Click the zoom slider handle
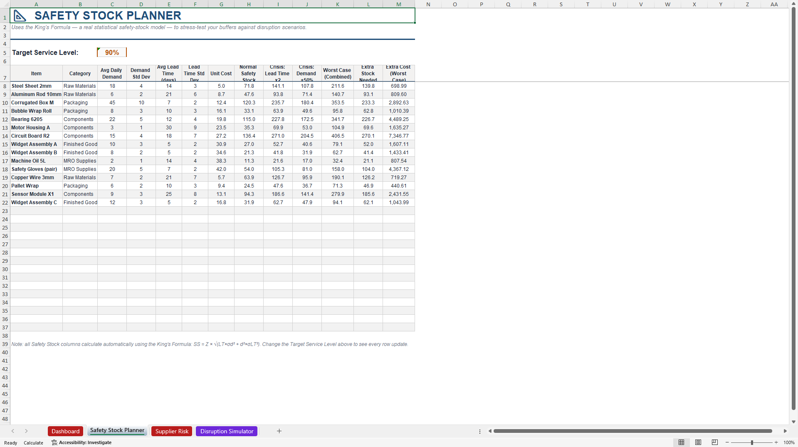 [x=752, y=442]
